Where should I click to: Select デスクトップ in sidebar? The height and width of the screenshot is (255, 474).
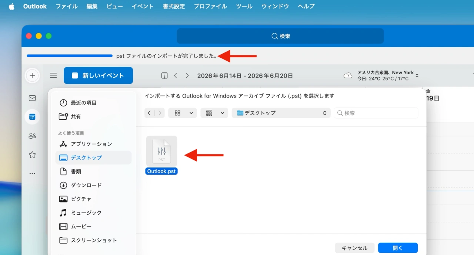point(93,157)
